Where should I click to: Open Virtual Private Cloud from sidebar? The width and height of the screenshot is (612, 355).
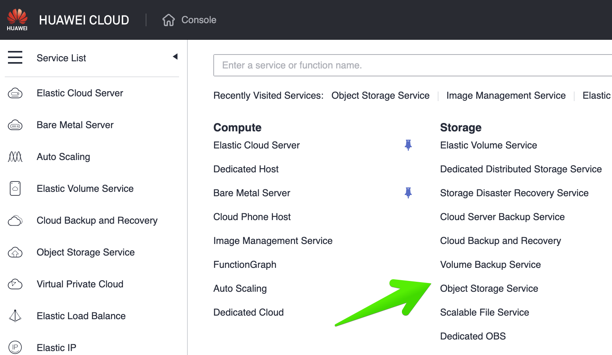coord(80,284)
